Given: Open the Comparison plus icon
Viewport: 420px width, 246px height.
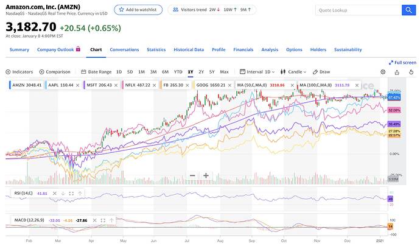Looking at the screenshot, I should 41,72.
